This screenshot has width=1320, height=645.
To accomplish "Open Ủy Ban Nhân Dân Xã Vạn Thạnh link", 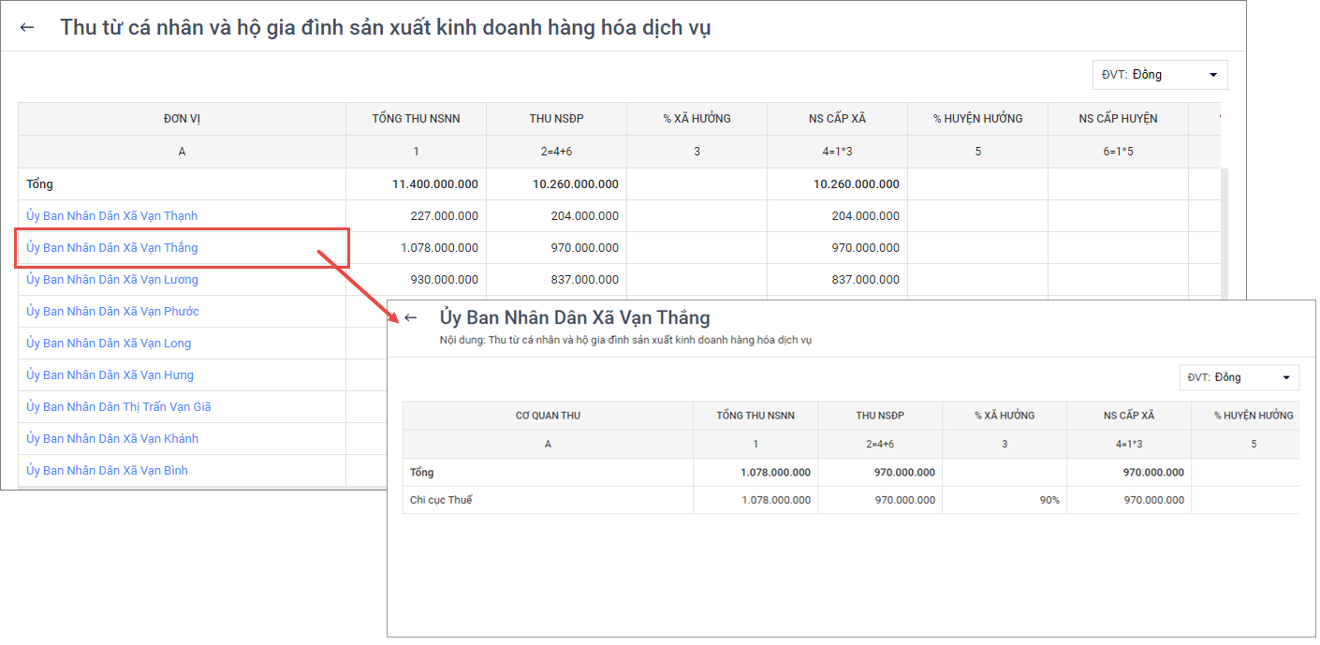I will point(111,216).
